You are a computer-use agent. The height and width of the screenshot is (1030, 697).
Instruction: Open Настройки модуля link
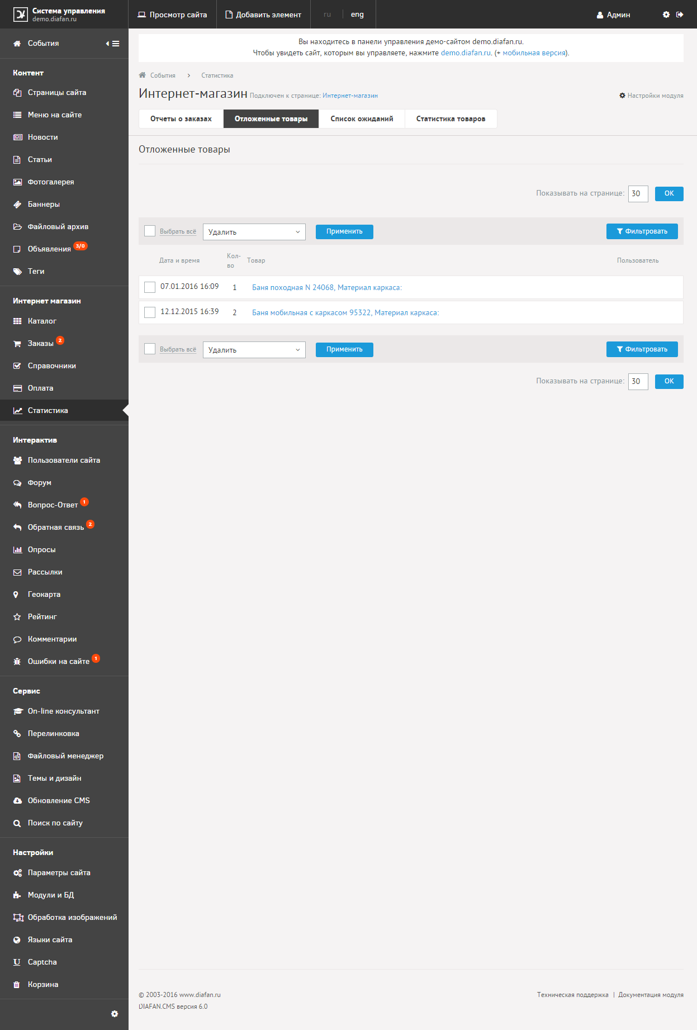[651, 96]
